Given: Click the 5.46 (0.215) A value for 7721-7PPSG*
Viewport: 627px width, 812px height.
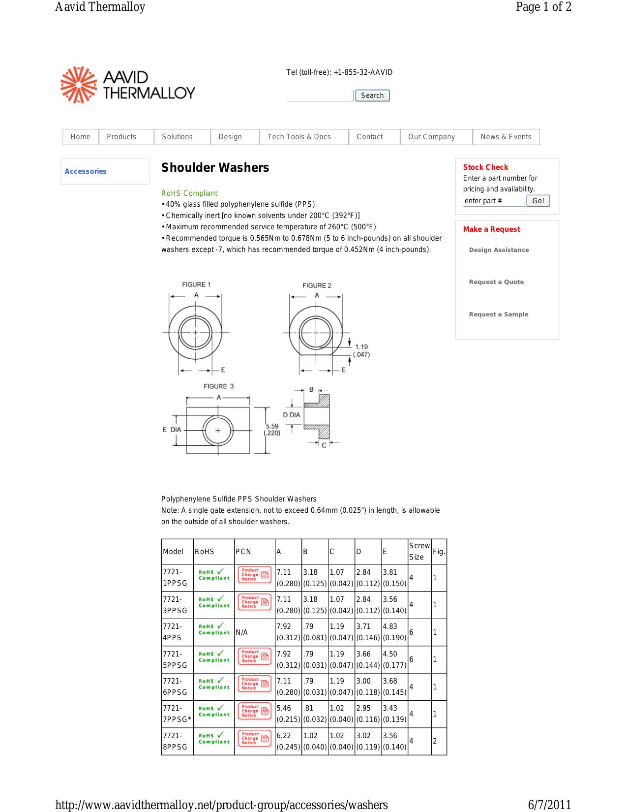Looking at the screenshot, I should click(289, 714).
